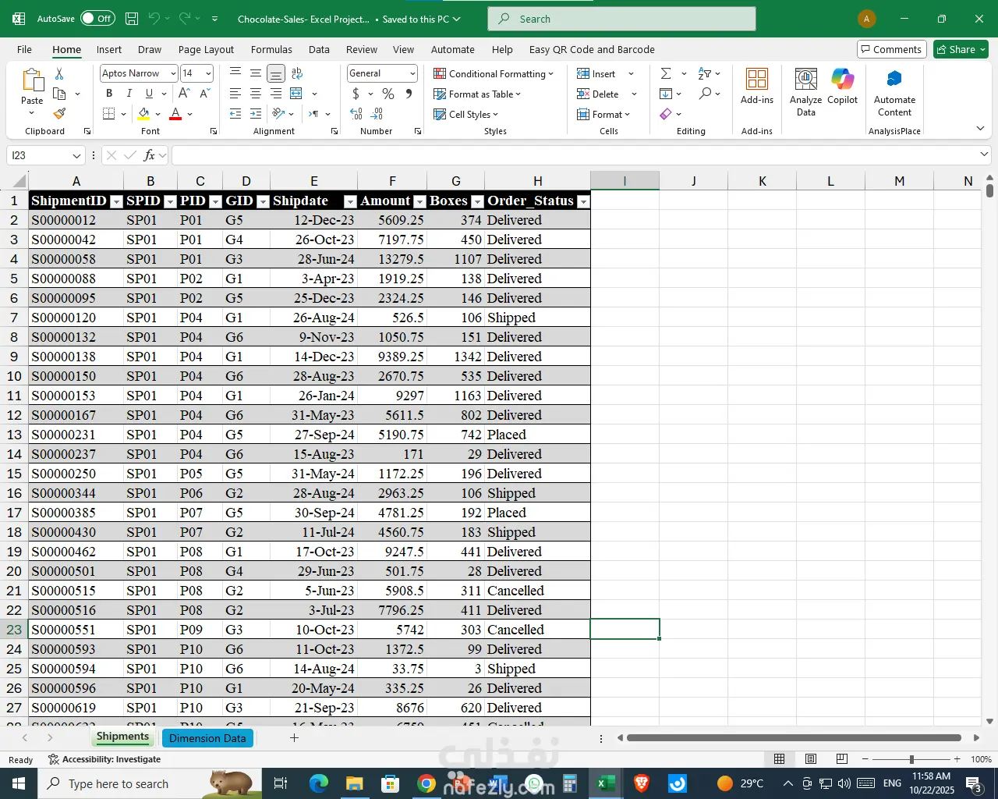Switch to the View ribbon tab
Viewport: 998px width, 799px height.
tap(403, 49)
